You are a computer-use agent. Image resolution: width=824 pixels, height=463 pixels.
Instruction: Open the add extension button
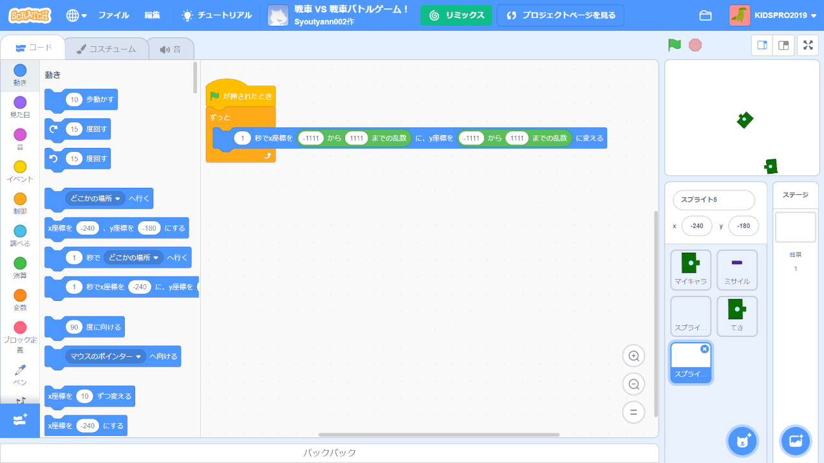(x=19, y=420)
